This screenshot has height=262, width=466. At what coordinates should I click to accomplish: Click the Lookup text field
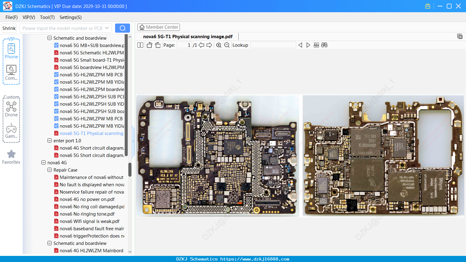273,45
